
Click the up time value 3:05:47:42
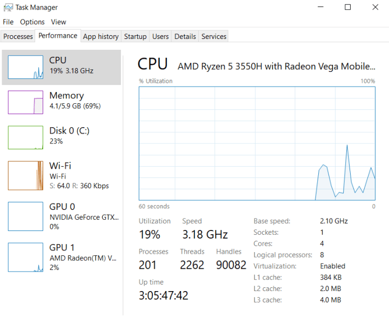point(164,295)
